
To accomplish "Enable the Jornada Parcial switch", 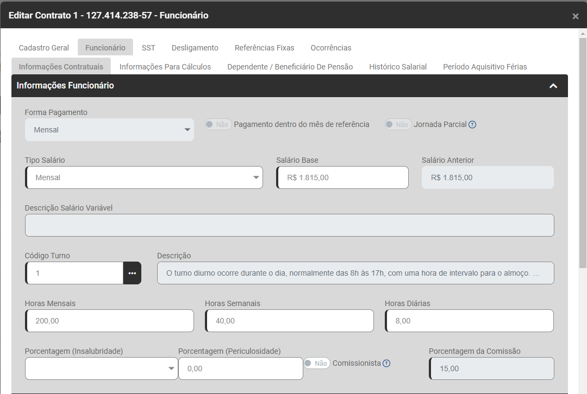I will [x=397, y=124].
